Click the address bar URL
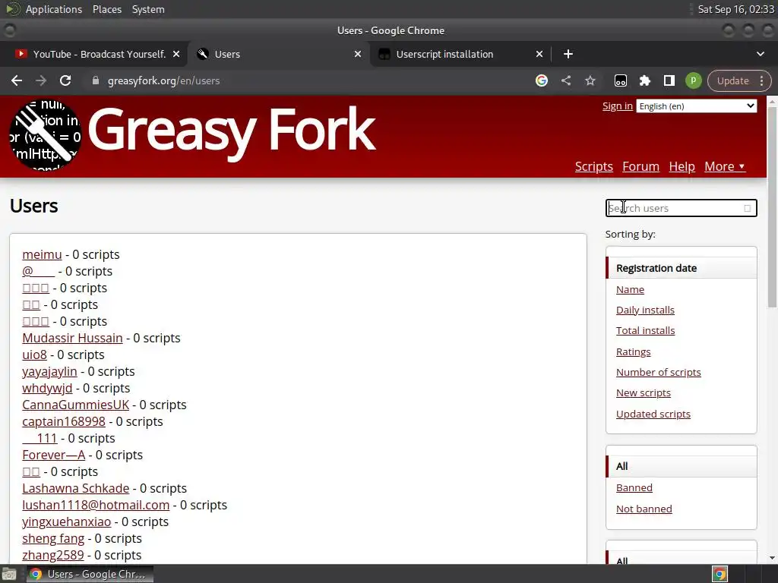Screen dimensions: 778x583 pyautogui.click(x=164, y=80)
